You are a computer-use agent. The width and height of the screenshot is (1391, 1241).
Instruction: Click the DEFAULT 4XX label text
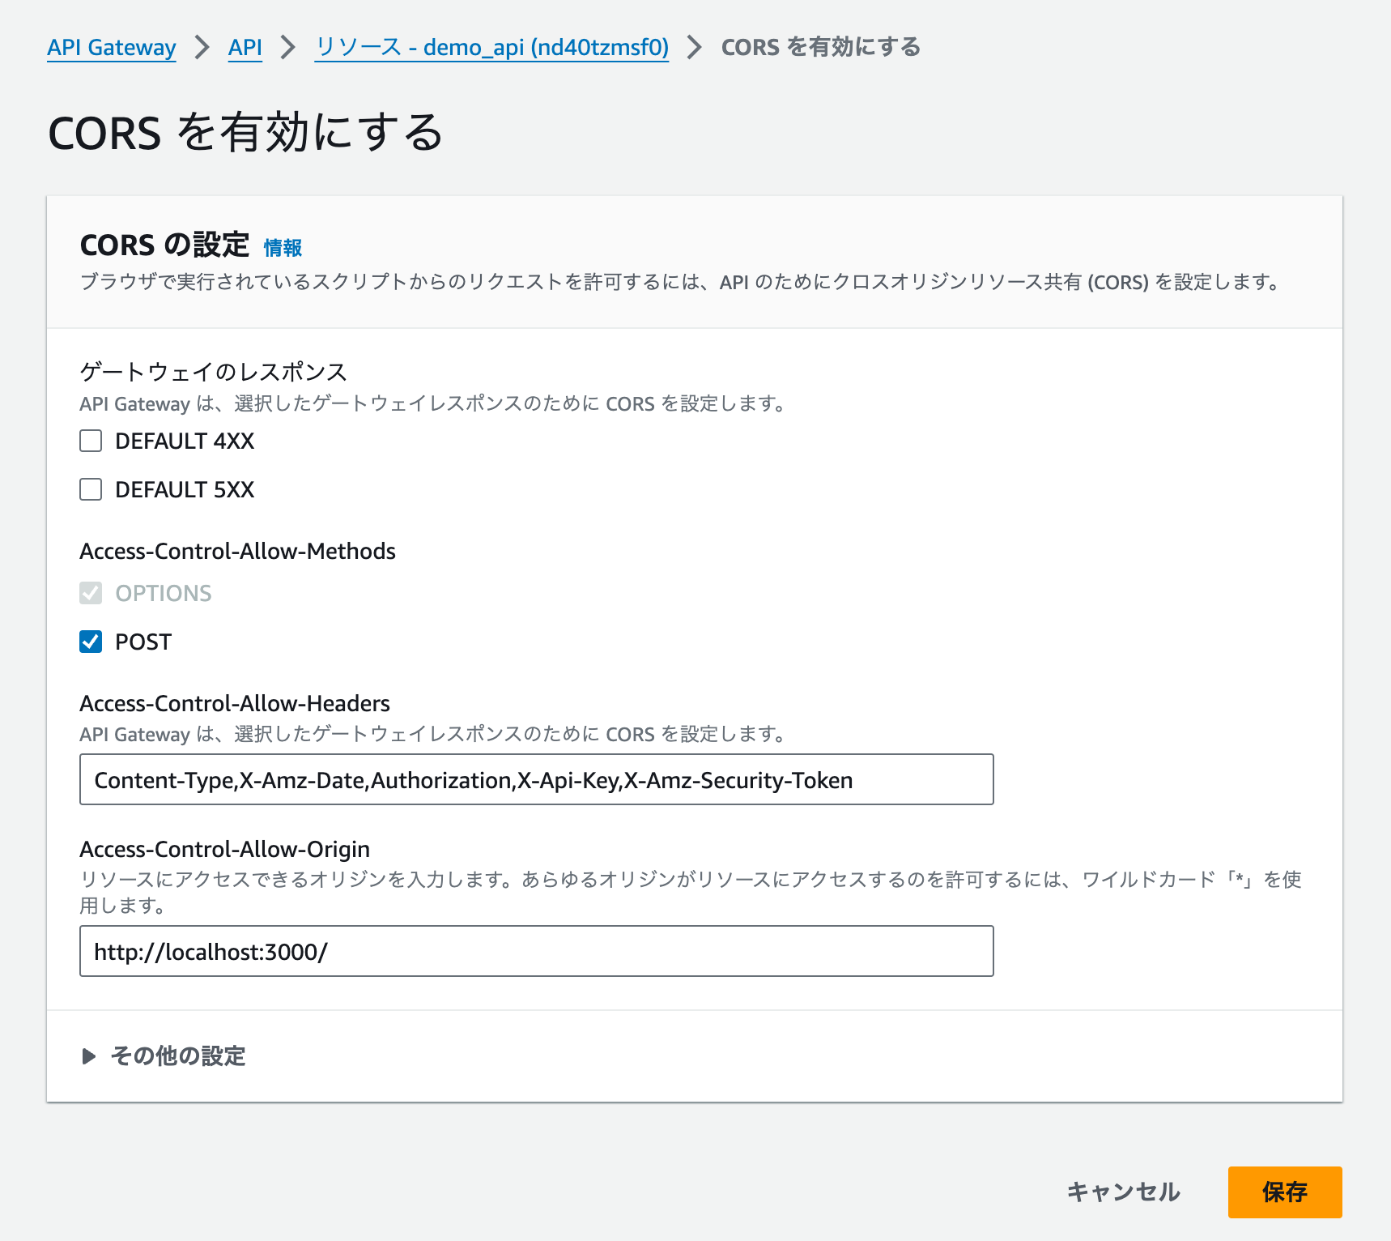pyautogui.click(x=185, y=441)
